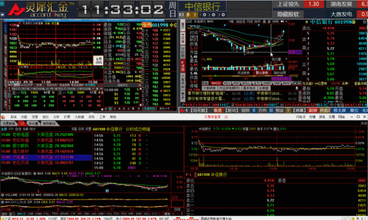This screenshot has height=220, width=368.
Task: Open the 行业资讯(银行) news tab
Action: pos(229,88)
